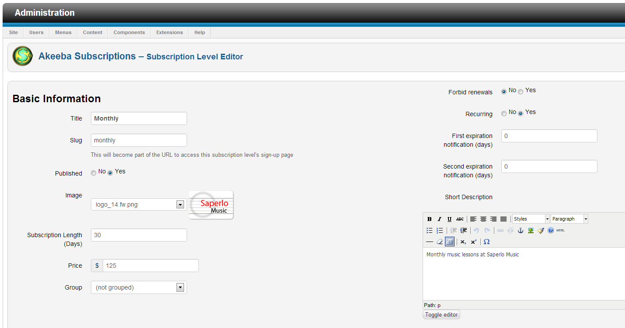625x328 pixels.
Task: Open the Image file dropdown
Action: tap(139, 204)
